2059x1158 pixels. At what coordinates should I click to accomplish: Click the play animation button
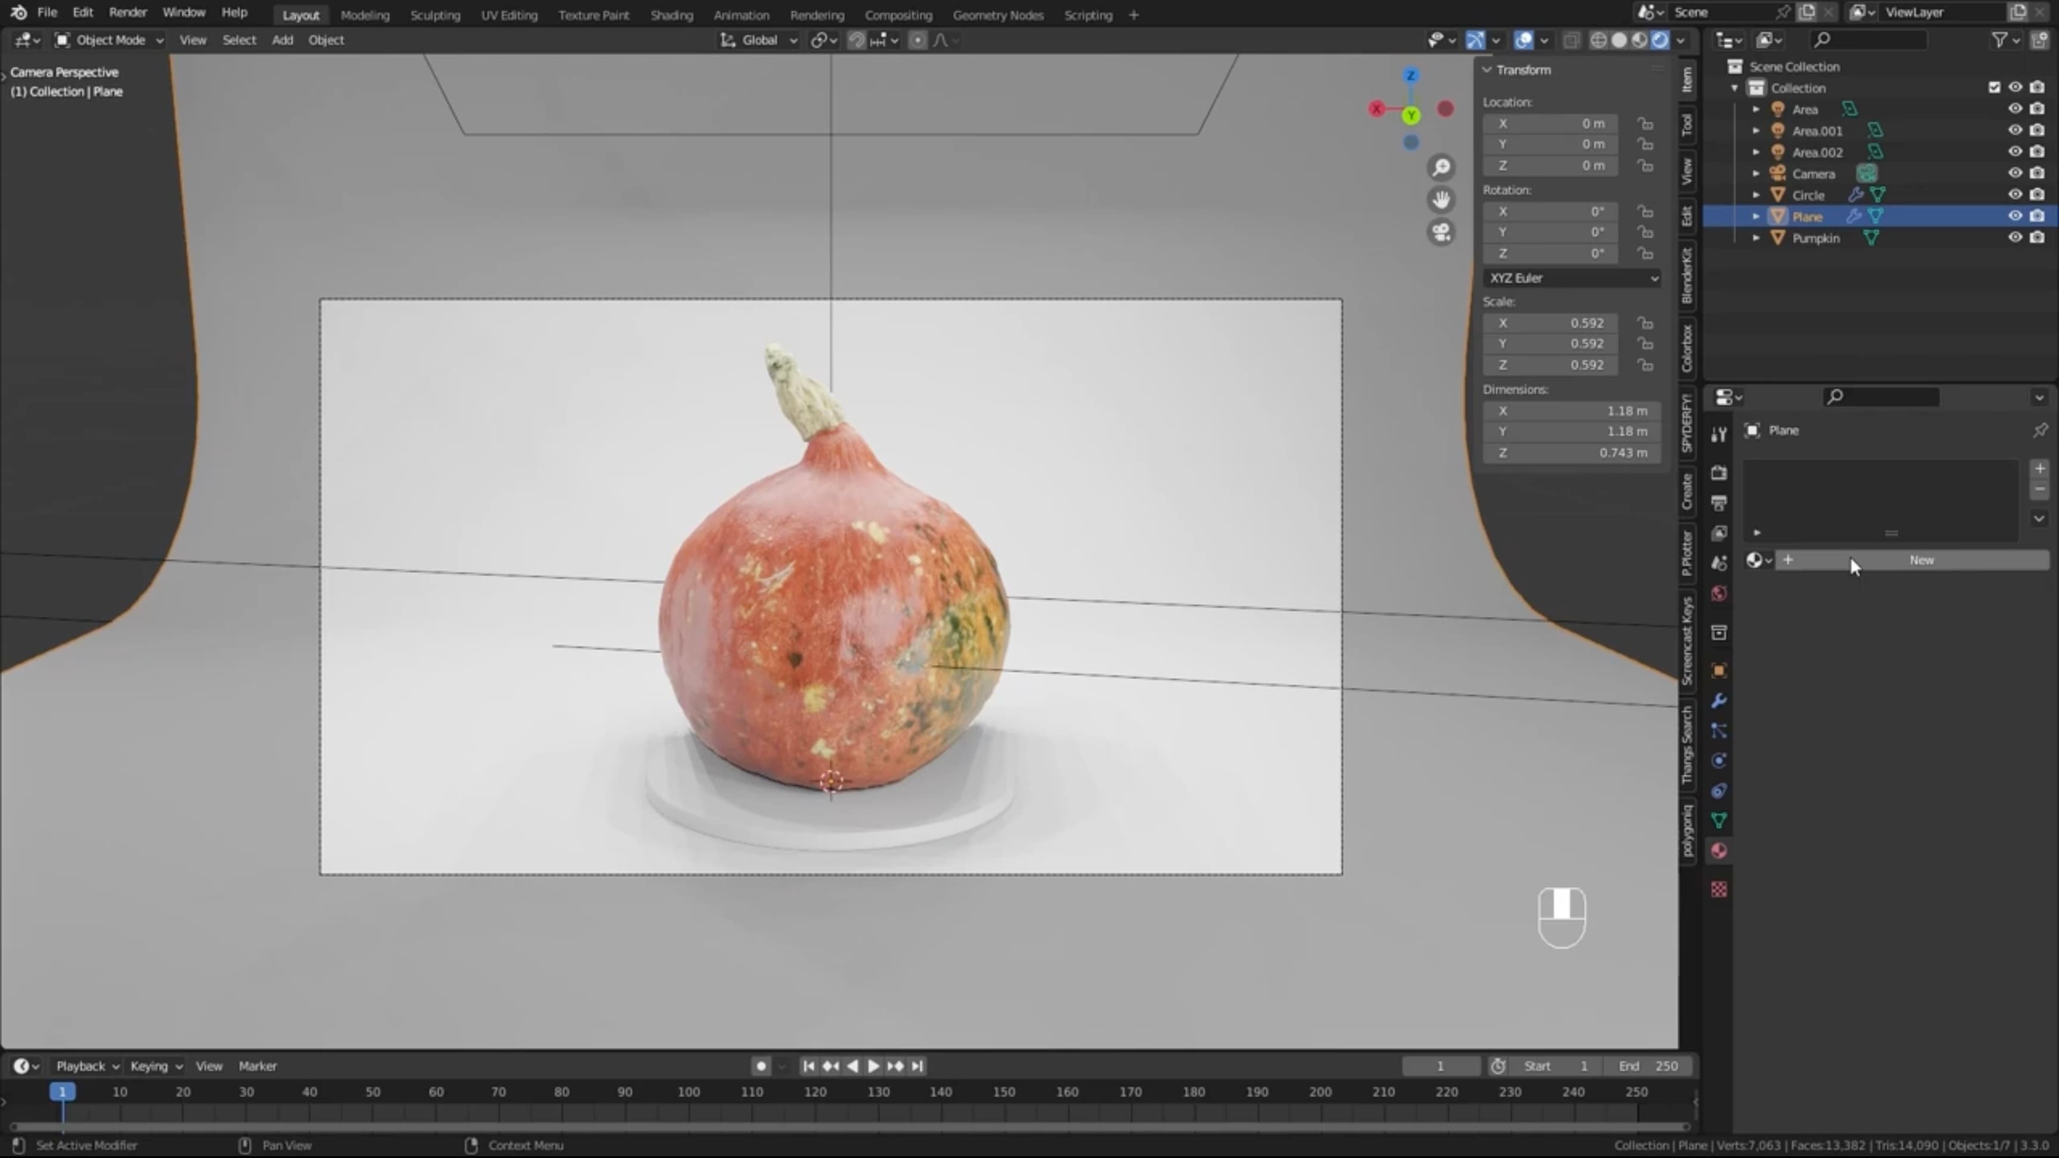(873, 1066)
